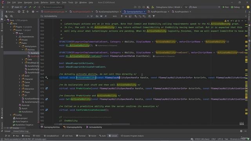Go to previous occurrence up arrow
The height and width of the screenshot is (141, 251).
(x=122, y=16)
